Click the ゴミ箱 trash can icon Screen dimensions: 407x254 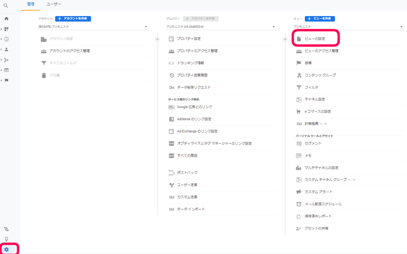click(44, 75)
